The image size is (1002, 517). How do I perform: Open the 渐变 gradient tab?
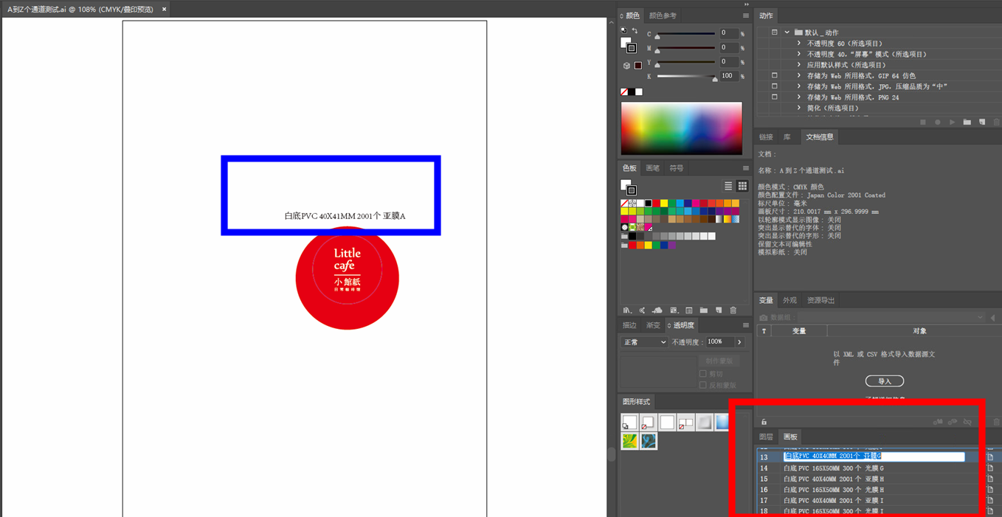(653, 325)
